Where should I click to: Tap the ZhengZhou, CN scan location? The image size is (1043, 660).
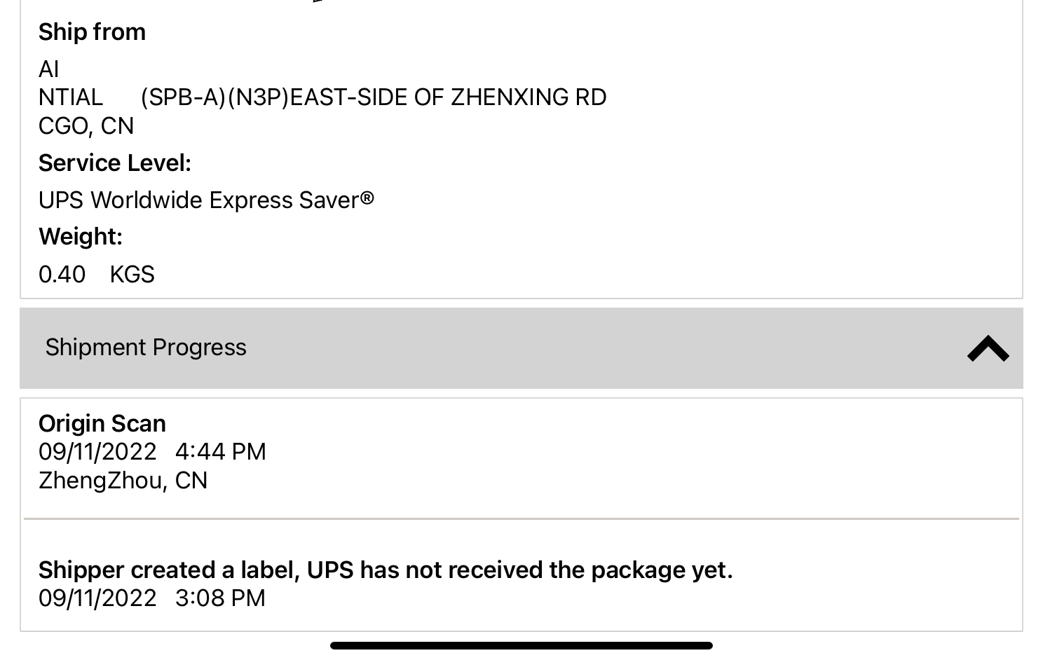pos(123,481)
